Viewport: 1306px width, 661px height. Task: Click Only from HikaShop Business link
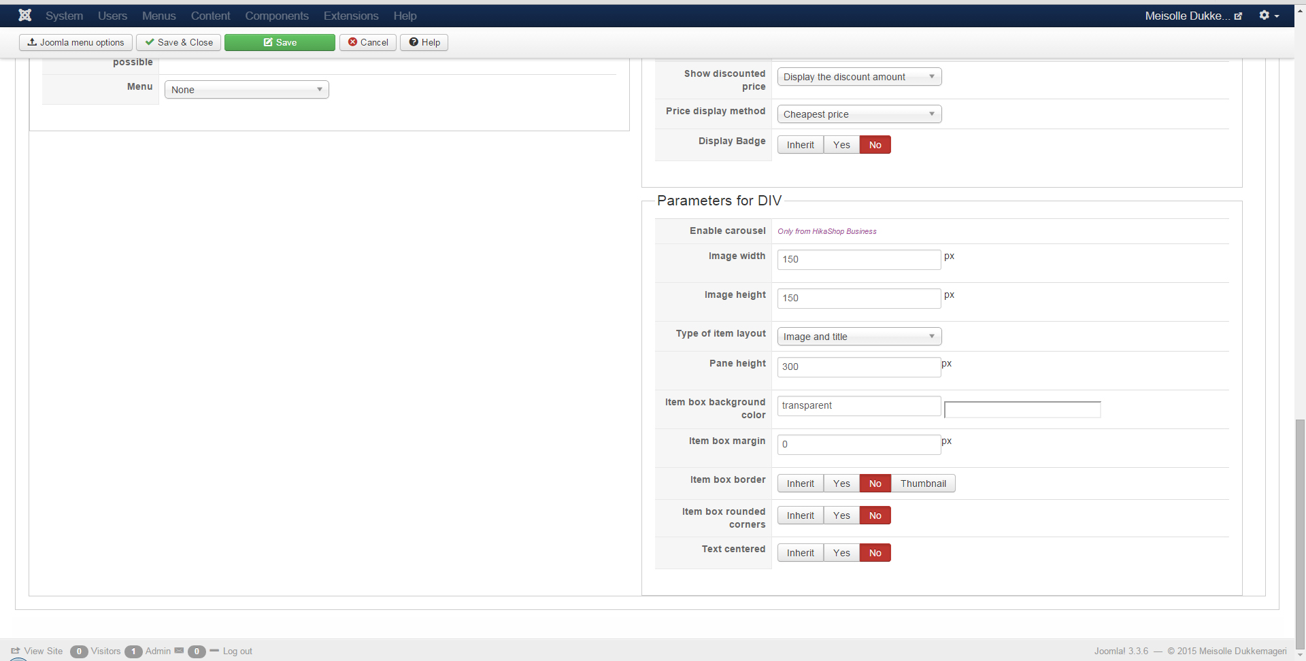pos(827,231)
